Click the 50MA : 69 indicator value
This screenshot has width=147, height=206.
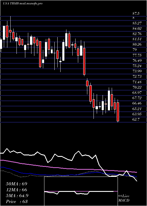tap(16, 184)
